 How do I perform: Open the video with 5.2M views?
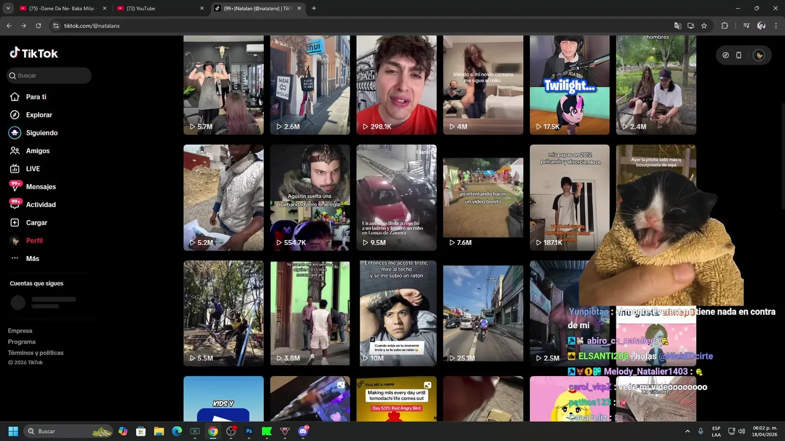pyautogui.click(x=223, y=197)
